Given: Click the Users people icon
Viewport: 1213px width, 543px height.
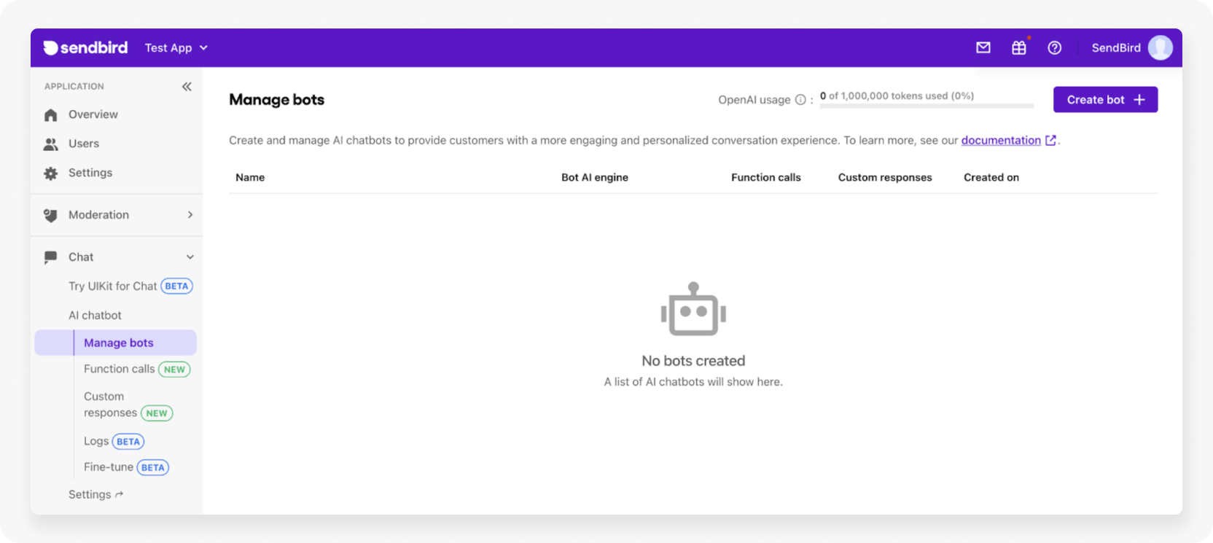Looking at the screenshot, I should click(51, 144).
